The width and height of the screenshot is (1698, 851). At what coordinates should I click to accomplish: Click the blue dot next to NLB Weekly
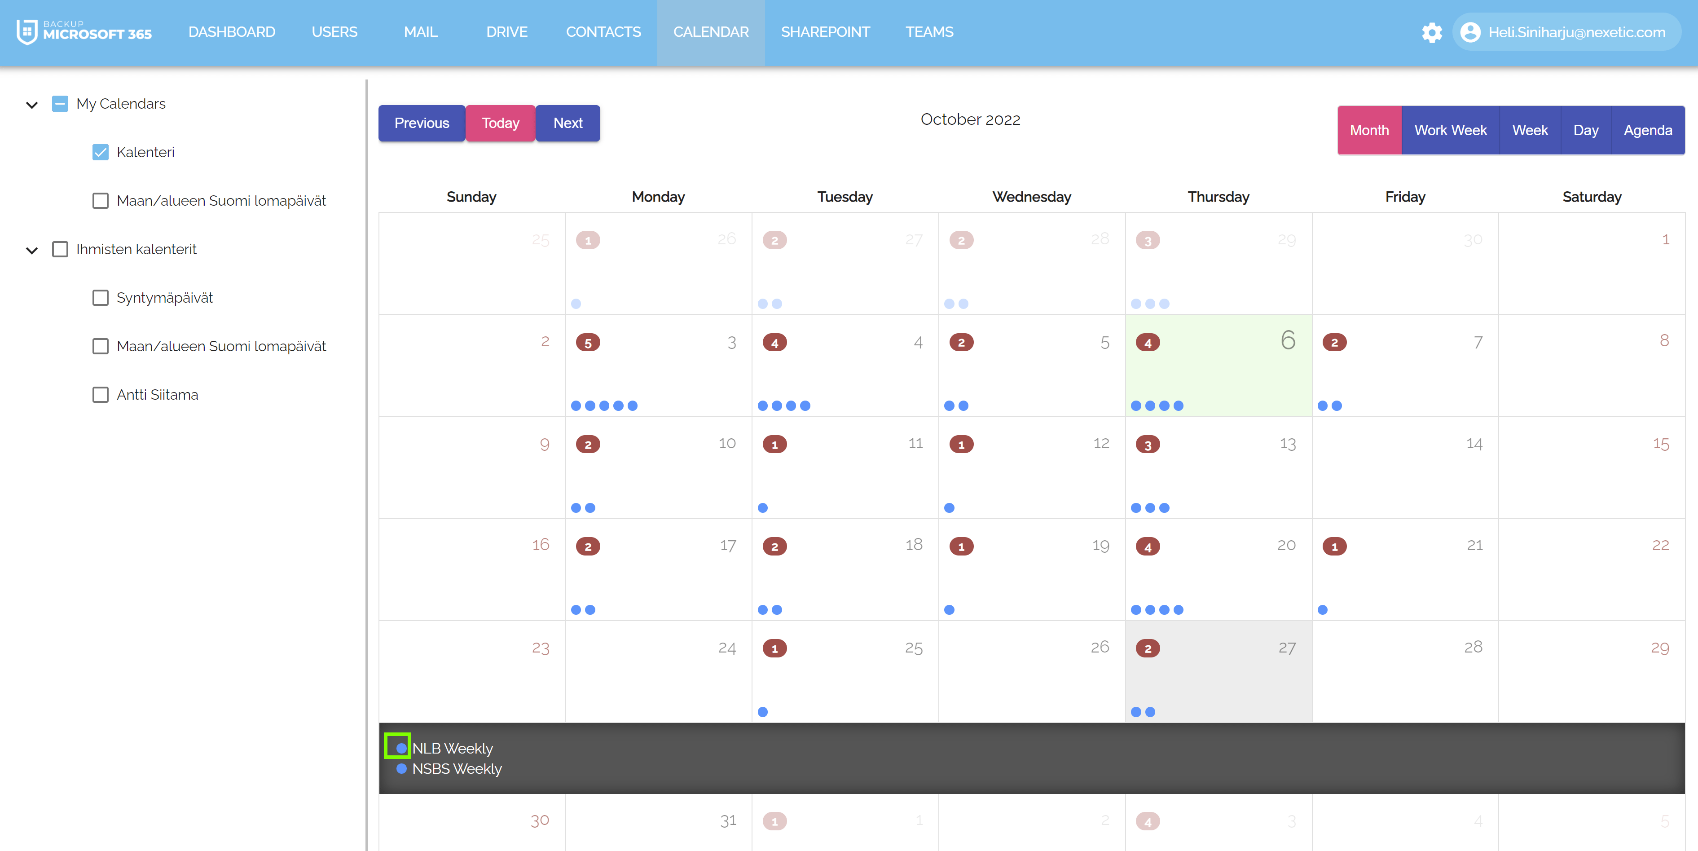[401, 748]
